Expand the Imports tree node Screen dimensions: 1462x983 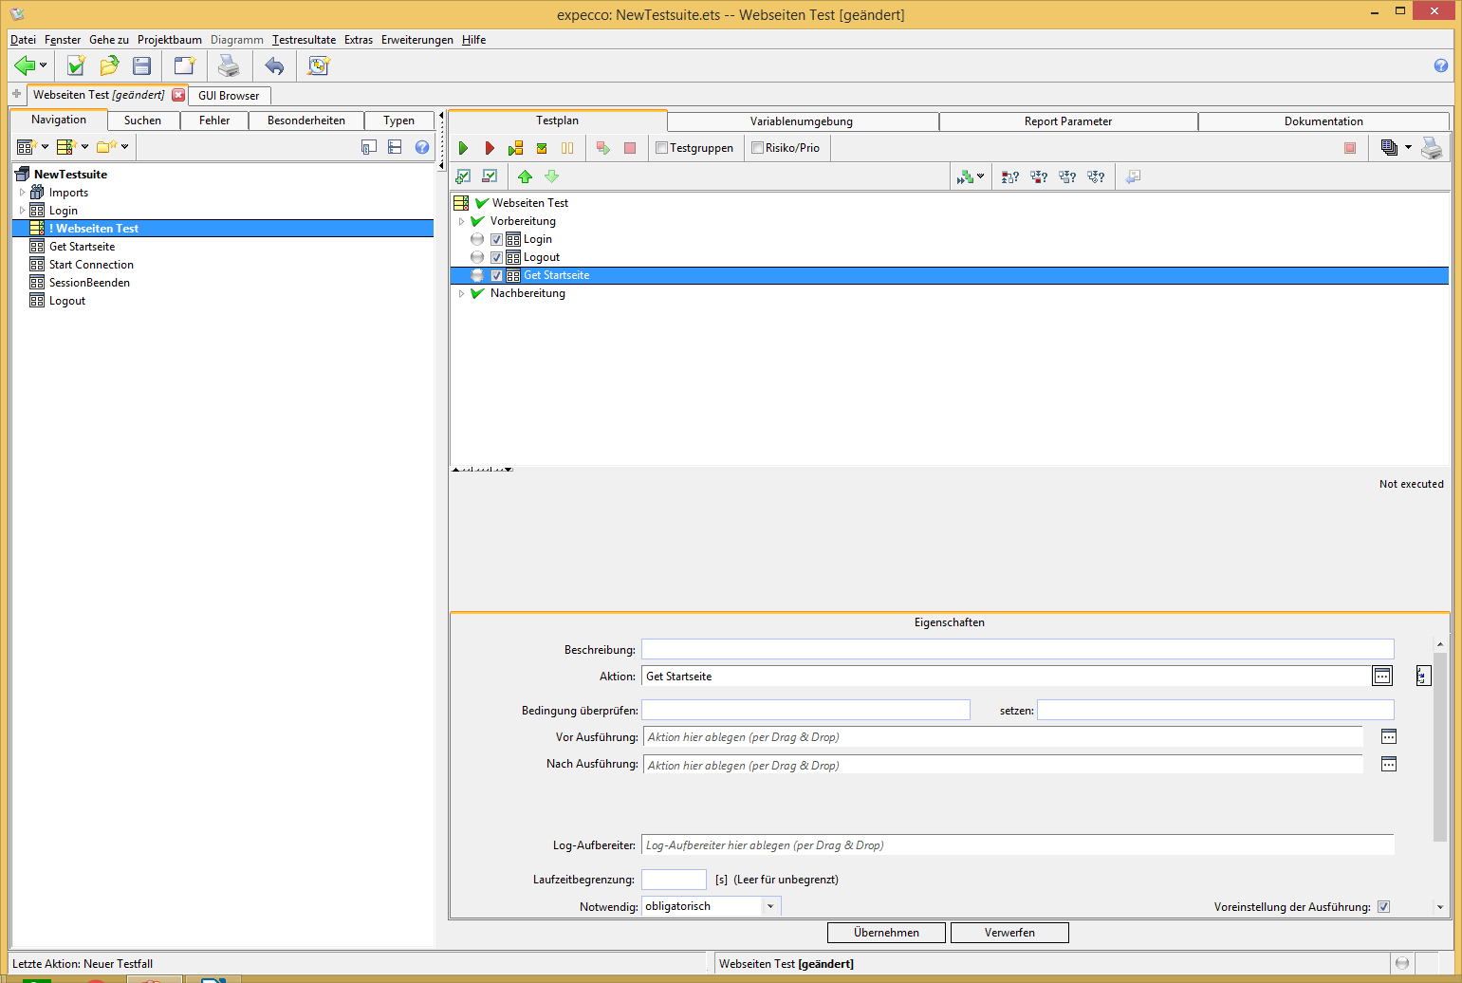point(22,193)
